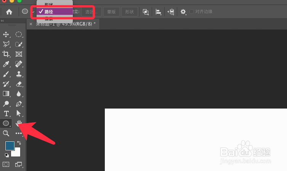The width and height of the screenshot is (287, 171).
Task: Select the Crop tool
Action: click(x=6, y=54)
